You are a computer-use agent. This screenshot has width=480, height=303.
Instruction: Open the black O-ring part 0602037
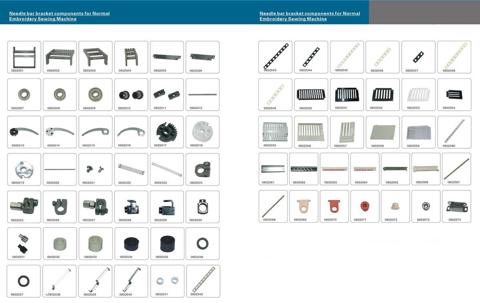pos(24,281)
